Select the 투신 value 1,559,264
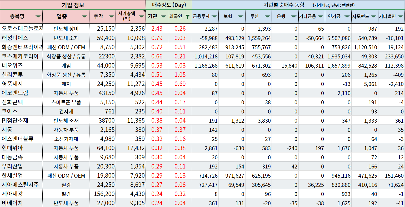The width and height of the screenshot is (405, 207). coord(259,38)
